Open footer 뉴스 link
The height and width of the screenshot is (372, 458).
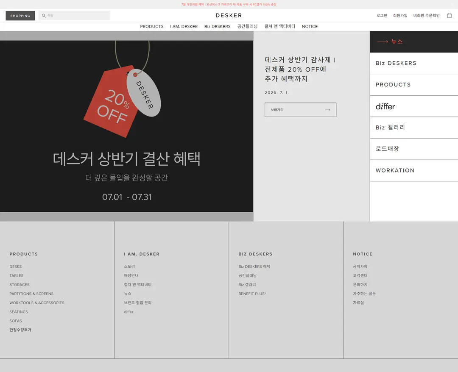point(127,294)
